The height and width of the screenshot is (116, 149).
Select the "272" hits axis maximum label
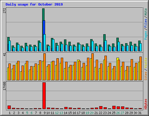pyautogui.click(x=4, y=10)
